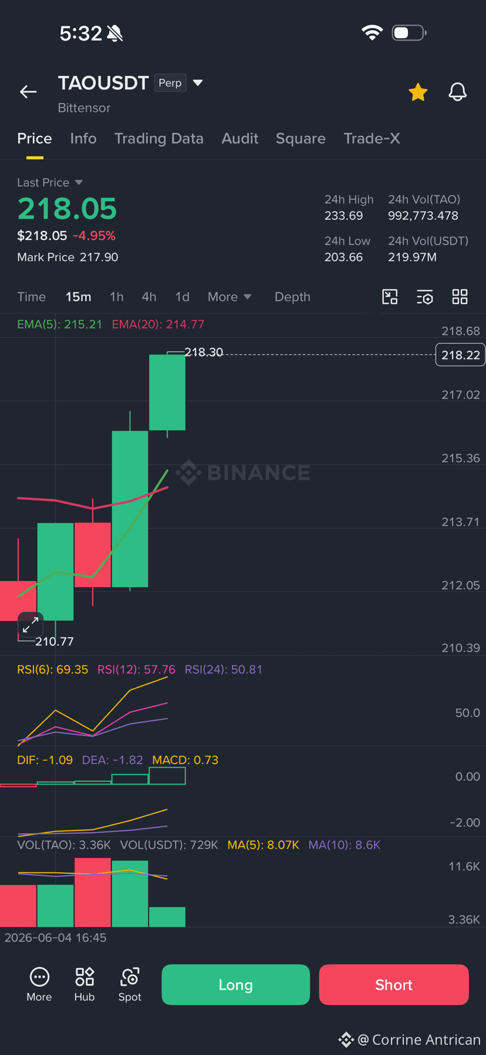Tap the MA(10): 8.6K label
The width and height of the screenshot is (486, 1055).
[x=345, y=845]
